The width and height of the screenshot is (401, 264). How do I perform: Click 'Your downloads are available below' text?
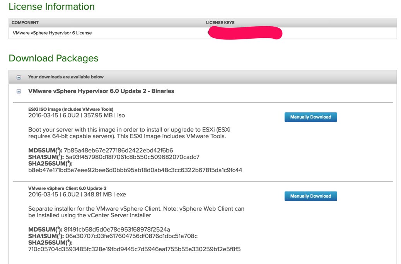click(x=66, y=77)
